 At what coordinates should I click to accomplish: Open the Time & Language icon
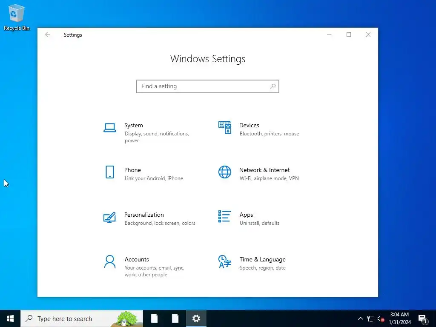pyautogui.click(x=225, y=261)
